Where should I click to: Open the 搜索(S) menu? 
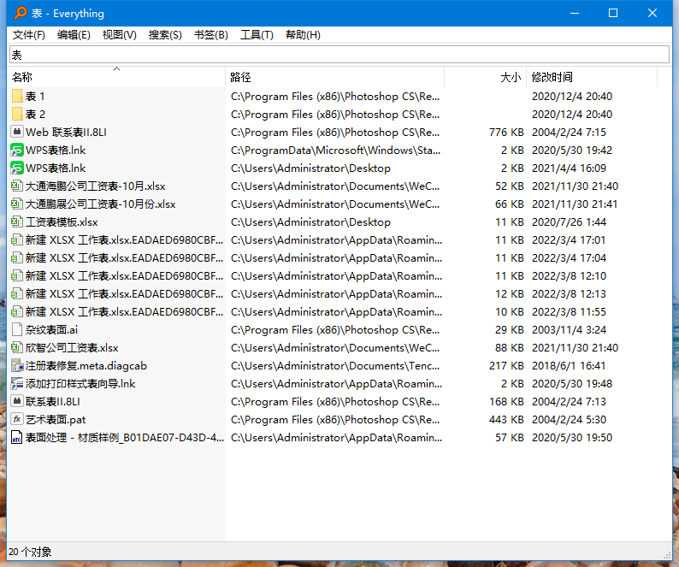tap(165, 35)
